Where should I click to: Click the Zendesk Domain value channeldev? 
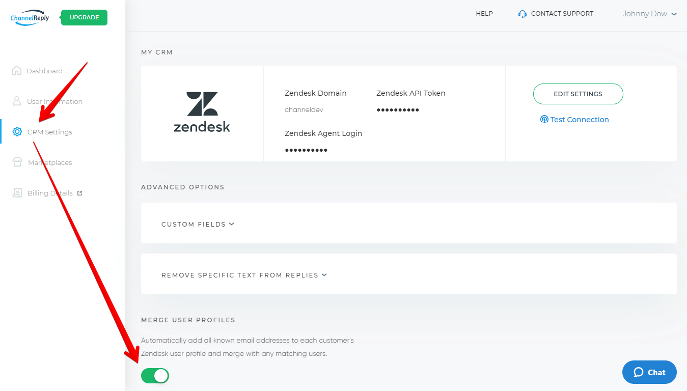(304, 109)
